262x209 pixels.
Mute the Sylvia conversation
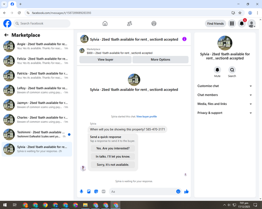click(217, 70)
